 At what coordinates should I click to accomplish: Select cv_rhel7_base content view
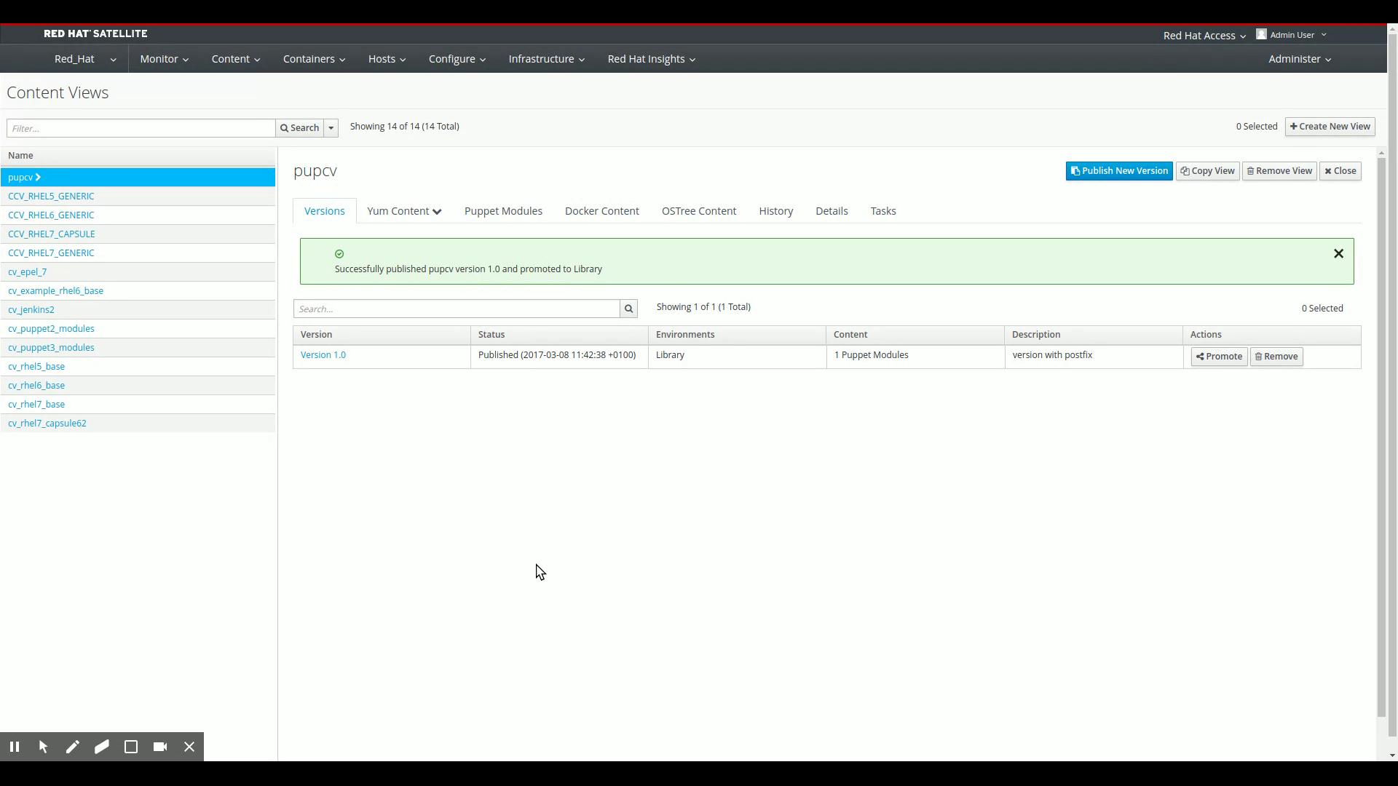[36, 404]
